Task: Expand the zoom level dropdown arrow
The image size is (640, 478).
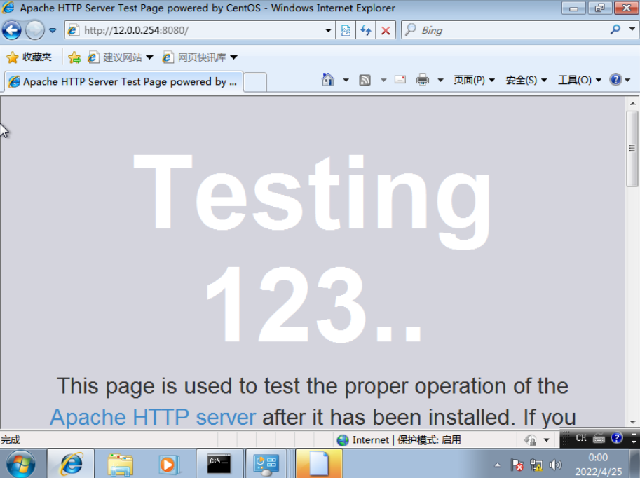Action: coord(547,440)
